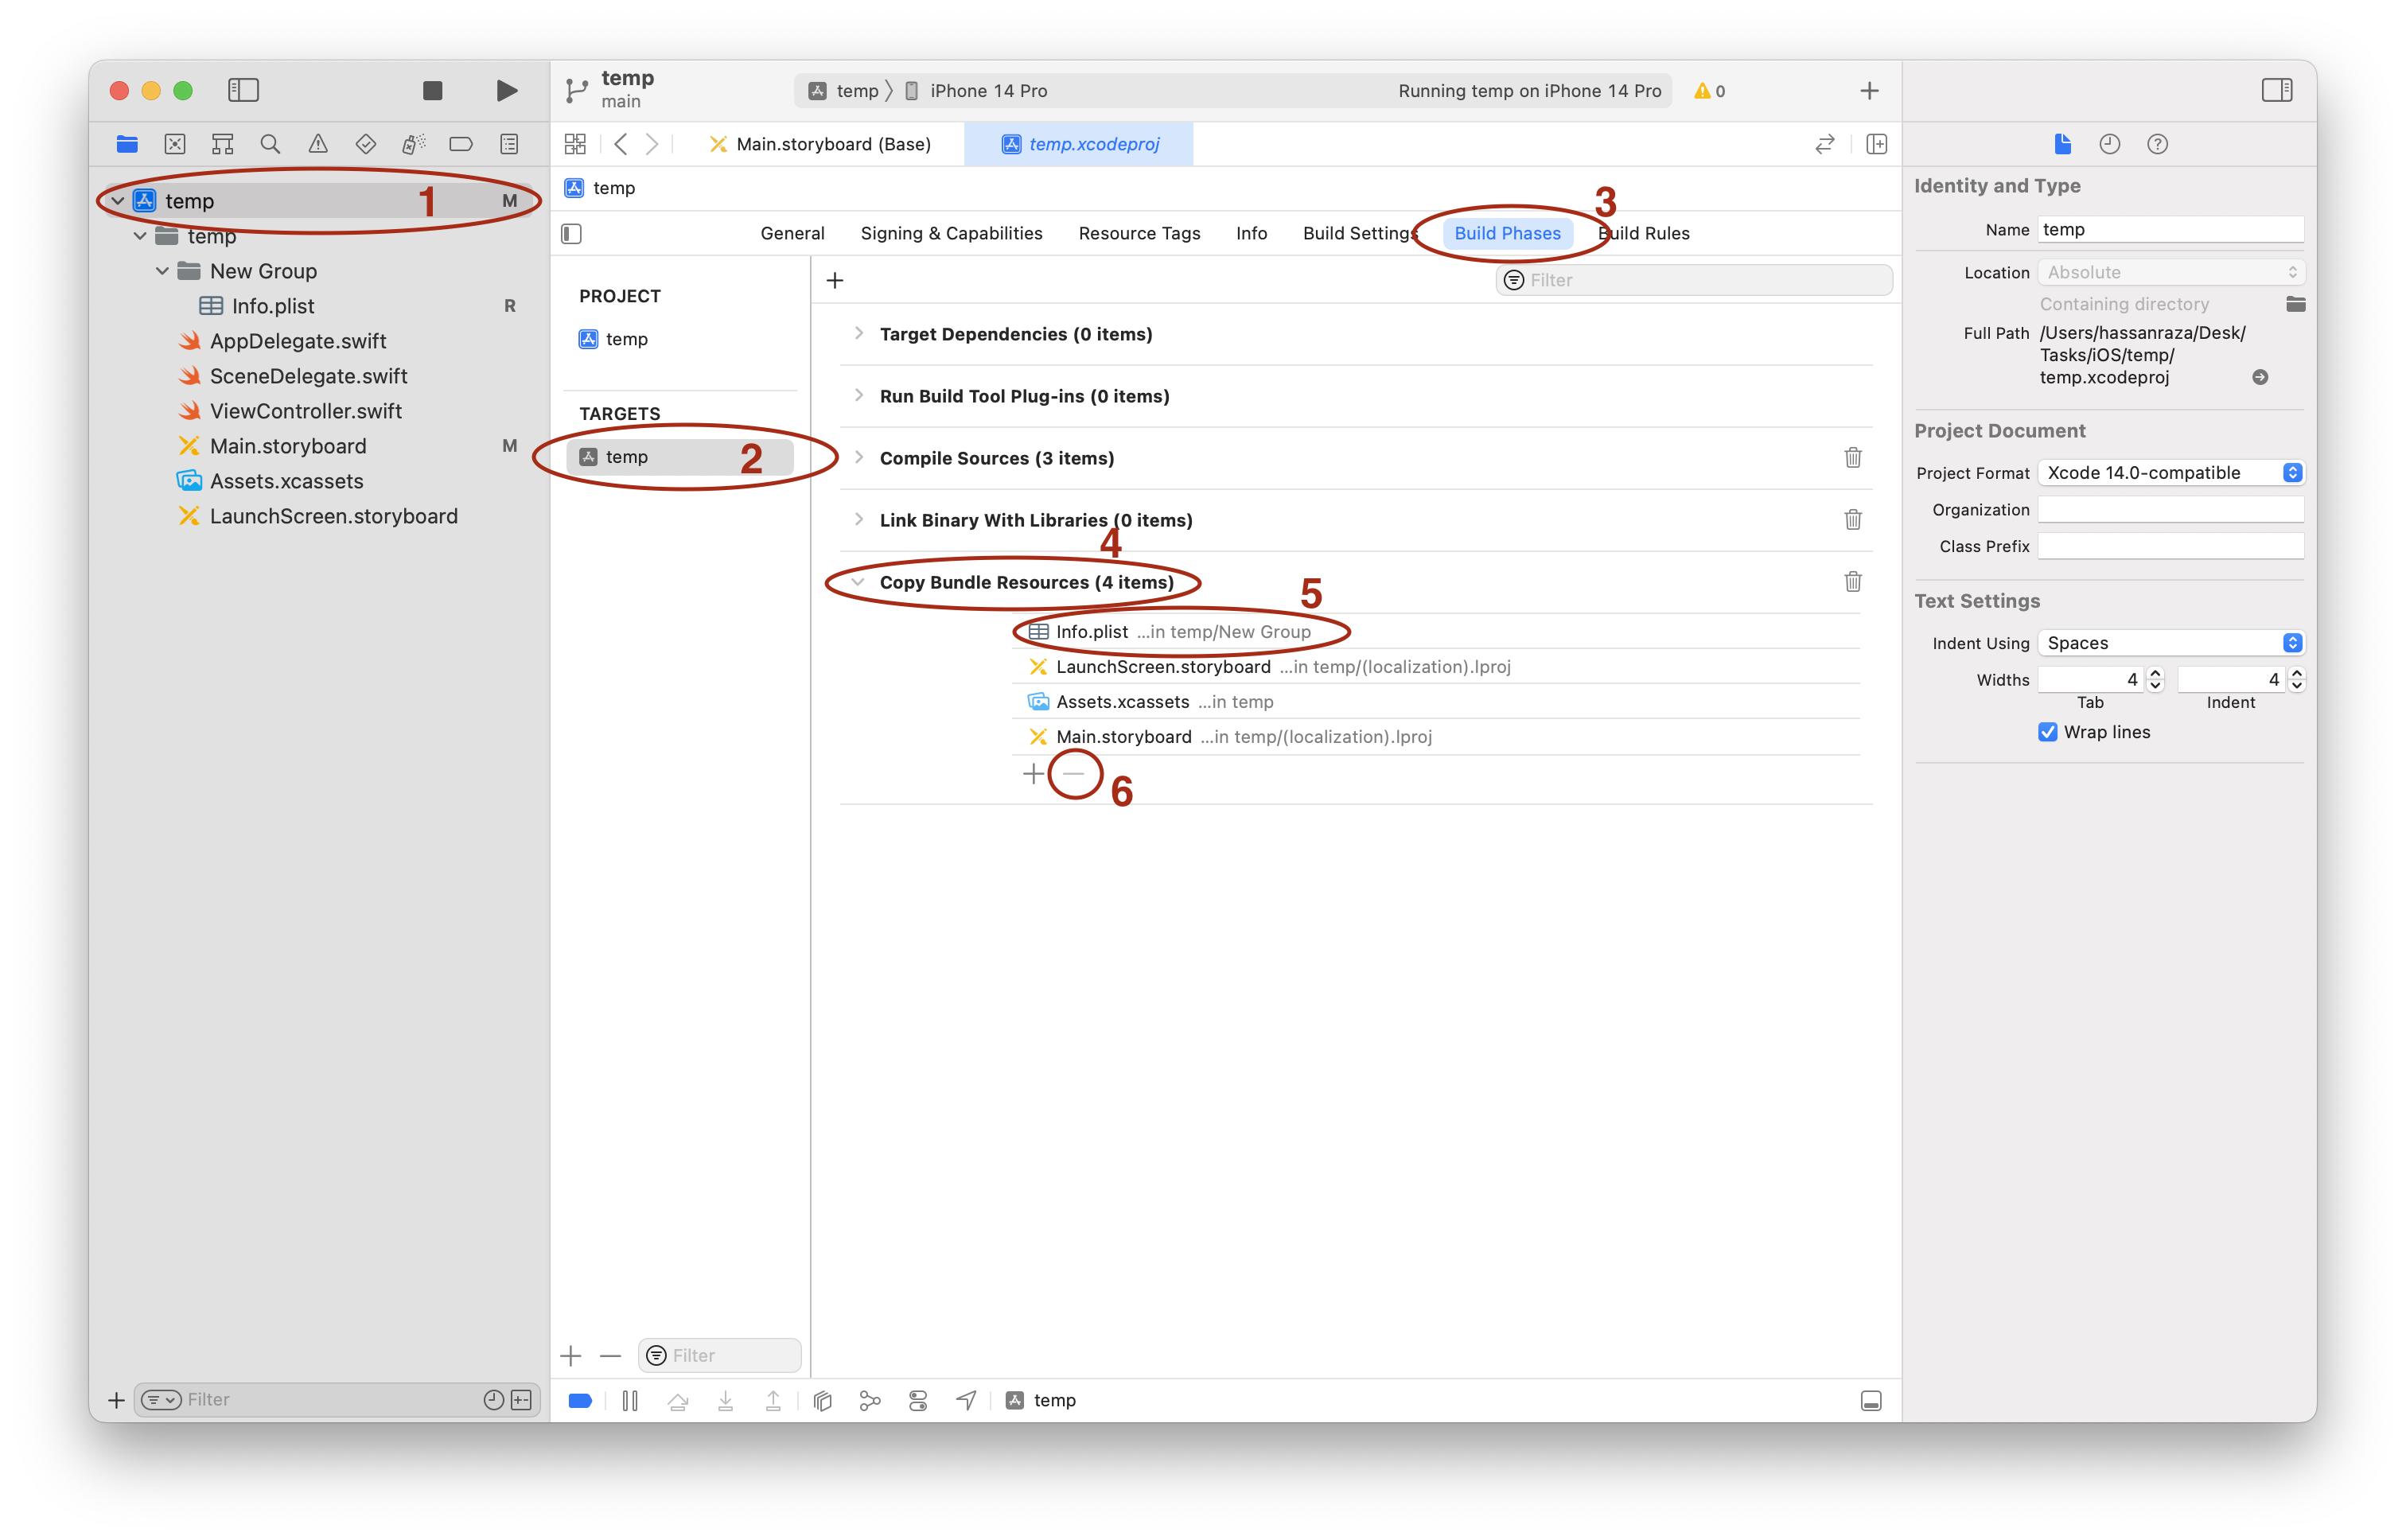Open the Main.storyboard (Base) editor tab

(x=832, y=144)
